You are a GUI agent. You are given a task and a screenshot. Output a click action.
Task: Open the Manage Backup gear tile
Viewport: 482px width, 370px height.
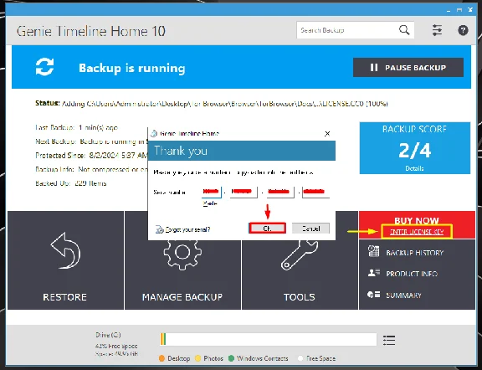click(182, 275)
